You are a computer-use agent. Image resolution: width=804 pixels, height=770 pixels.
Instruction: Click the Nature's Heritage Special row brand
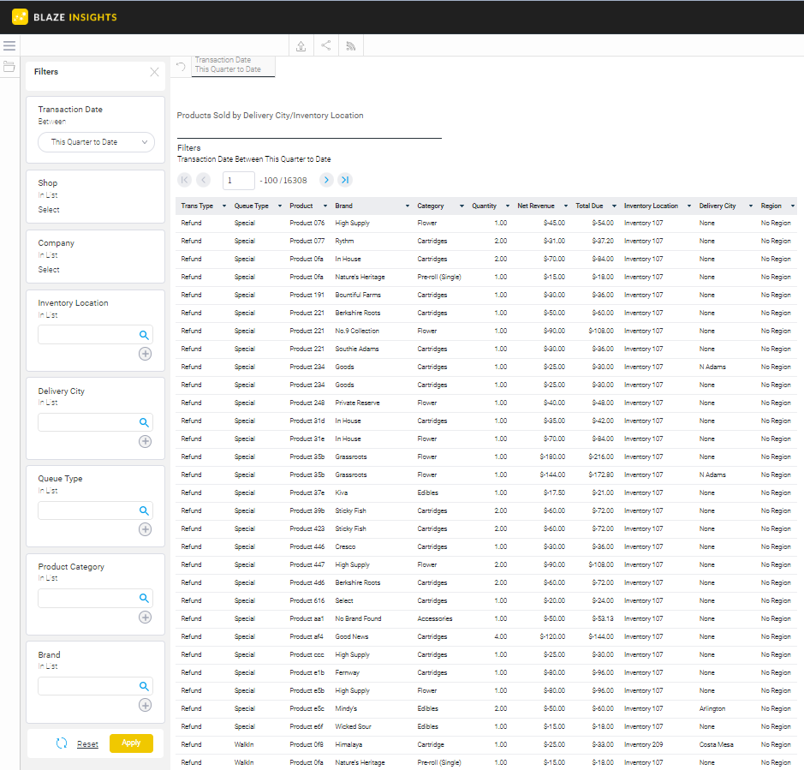point(360,277)
